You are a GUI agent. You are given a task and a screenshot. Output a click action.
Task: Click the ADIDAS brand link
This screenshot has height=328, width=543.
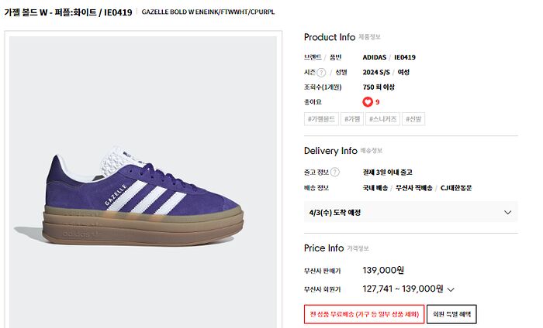coord(375,57)
